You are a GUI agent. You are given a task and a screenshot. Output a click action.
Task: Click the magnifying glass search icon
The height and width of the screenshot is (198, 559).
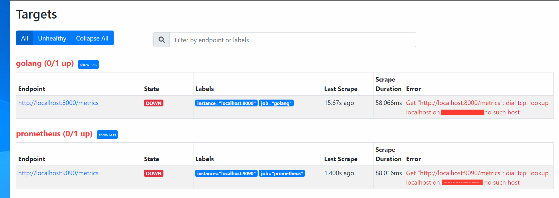[161, 40]
